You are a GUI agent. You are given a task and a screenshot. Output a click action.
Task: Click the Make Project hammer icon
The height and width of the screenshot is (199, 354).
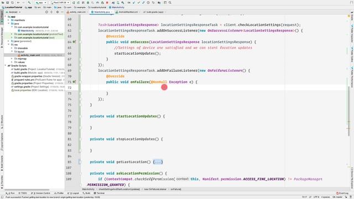coord(29,2)
